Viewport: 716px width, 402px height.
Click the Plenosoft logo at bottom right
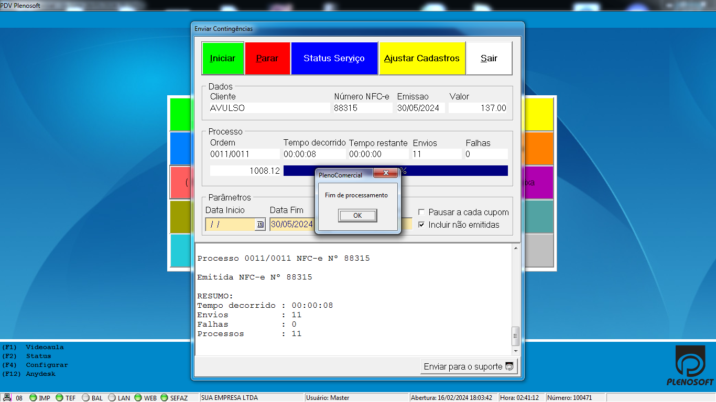690,366
